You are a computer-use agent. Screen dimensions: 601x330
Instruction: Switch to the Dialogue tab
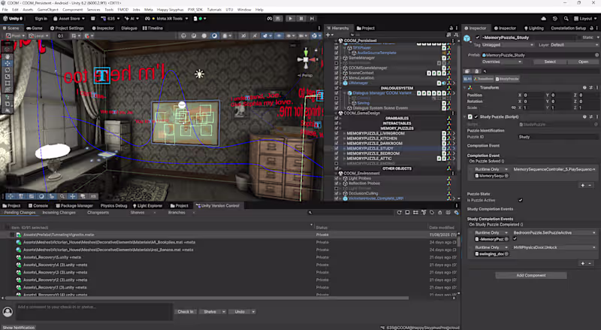pos(129,28)
